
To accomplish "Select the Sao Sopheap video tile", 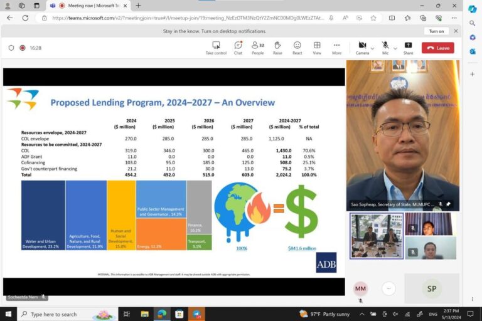I will [403, 135].
